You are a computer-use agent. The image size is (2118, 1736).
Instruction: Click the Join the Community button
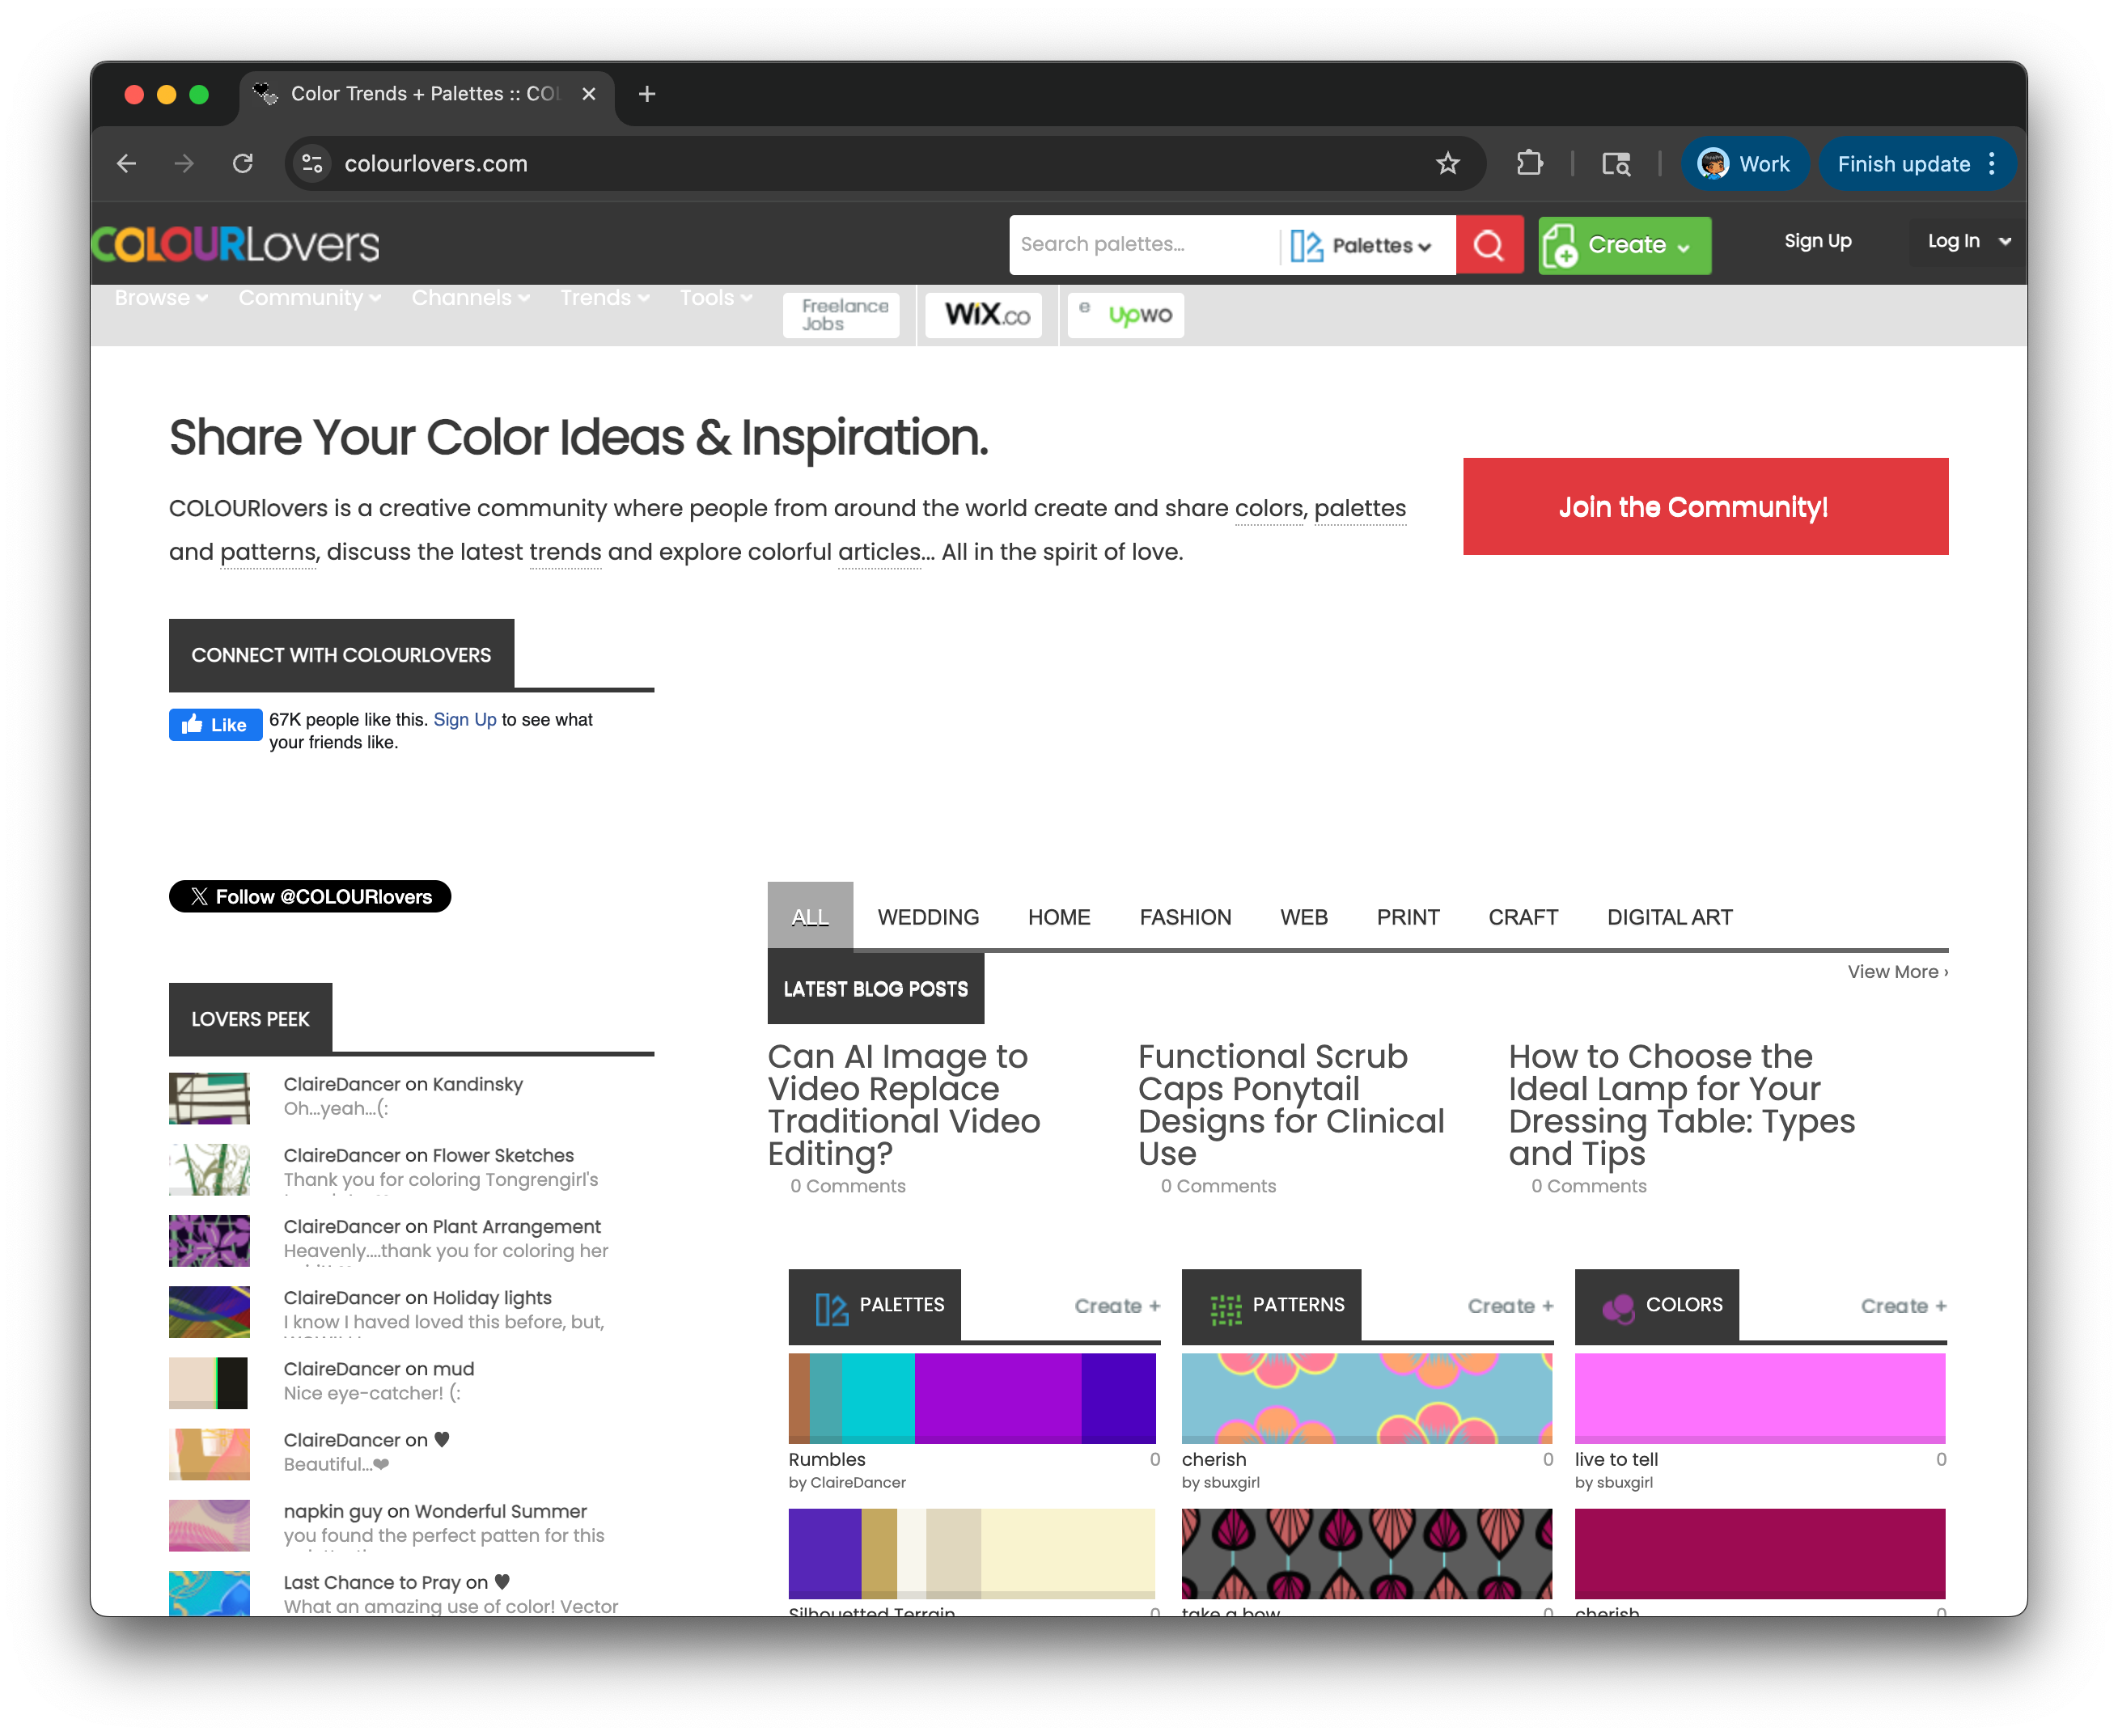coord(1704,507)
